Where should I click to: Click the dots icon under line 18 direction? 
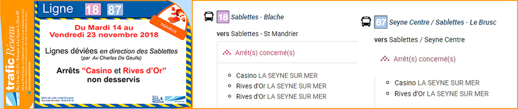pyautogui.click(x=227, y=53)
